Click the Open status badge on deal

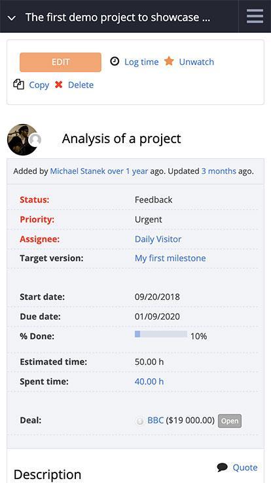tap(230, 421)
